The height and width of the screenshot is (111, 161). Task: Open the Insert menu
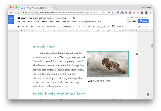[x=36, y=22]
